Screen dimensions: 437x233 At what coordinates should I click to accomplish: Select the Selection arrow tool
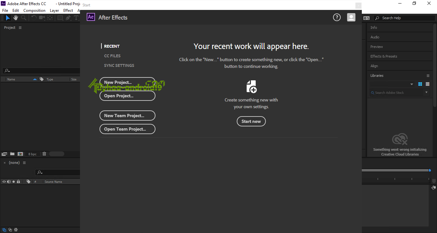click(8, 18)
